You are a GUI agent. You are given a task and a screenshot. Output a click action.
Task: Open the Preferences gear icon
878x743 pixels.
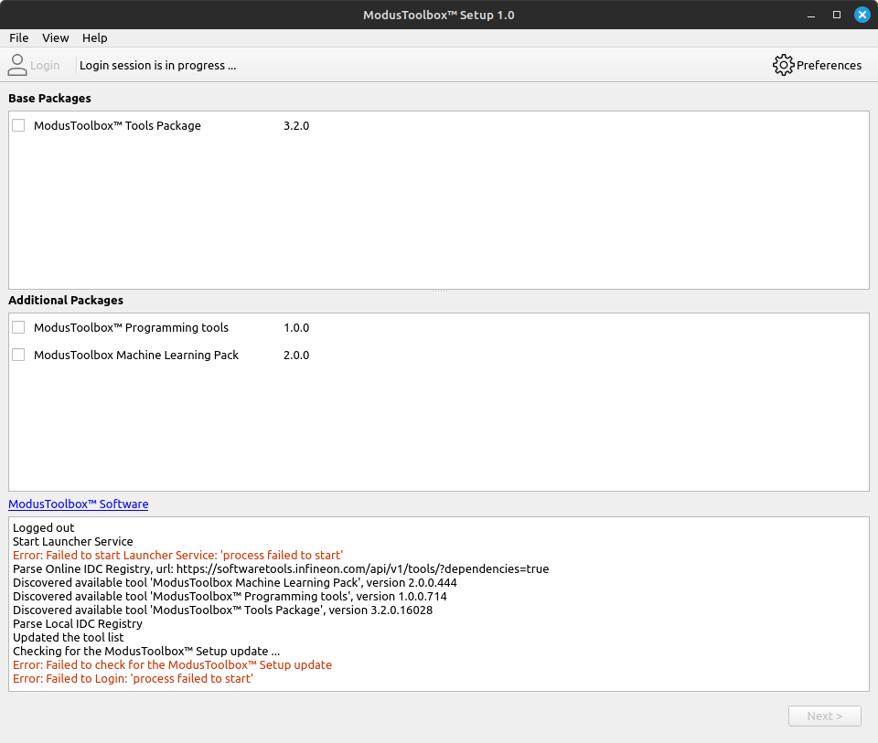(x=783, y=65)
